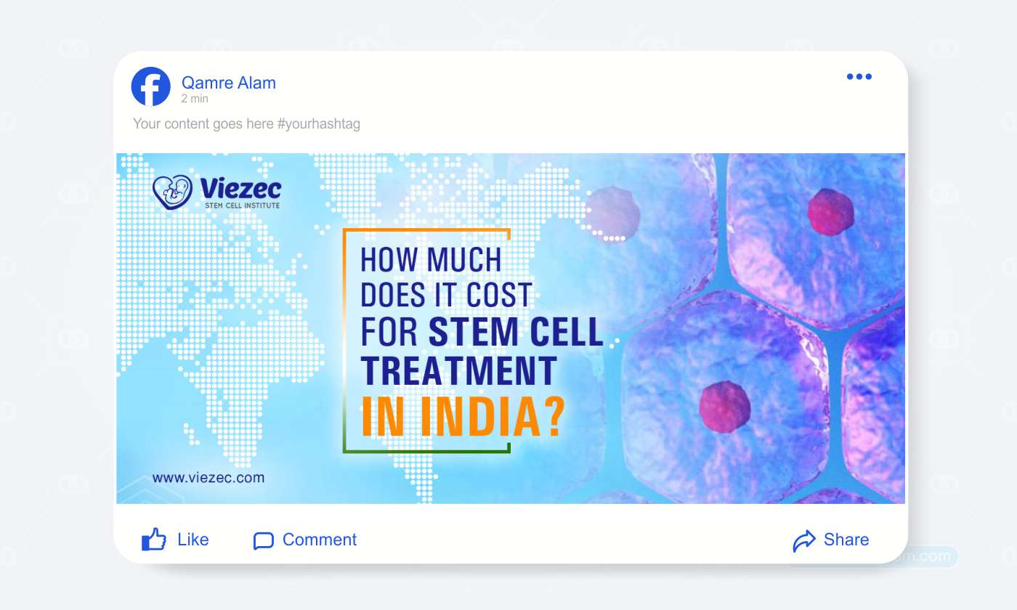The width and height of the screenshot is (1017, 610).
Task: Click the 'STEM CELL INSTITUTE' tagline
Action: point(241,206)
